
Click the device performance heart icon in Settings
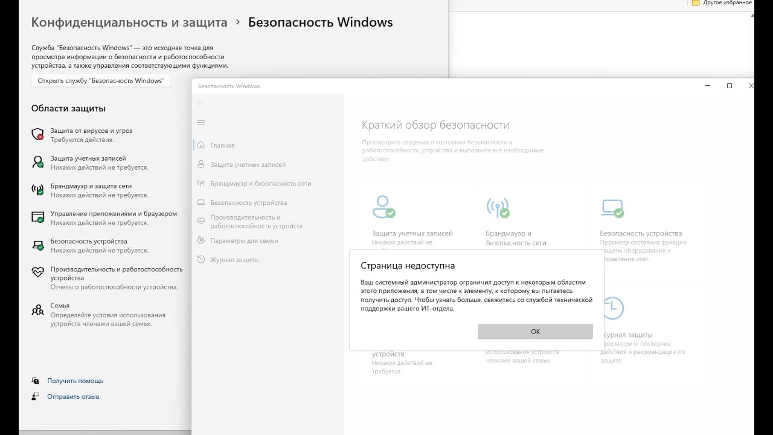pos(37,272)
